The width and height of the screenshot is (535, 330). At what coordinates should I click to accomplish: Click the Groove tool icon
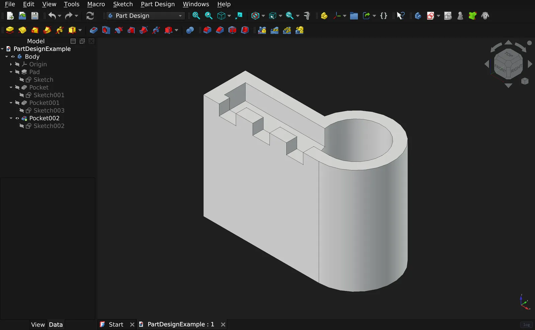118,30
